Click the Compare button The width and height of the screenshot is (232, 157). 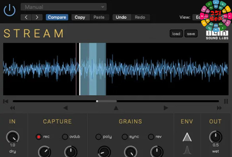pos(57,17)
